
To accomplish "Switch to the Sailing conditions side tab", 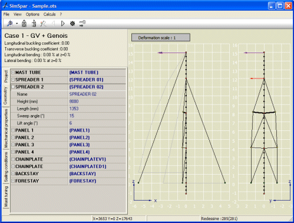I will click(x=6, y=166).
